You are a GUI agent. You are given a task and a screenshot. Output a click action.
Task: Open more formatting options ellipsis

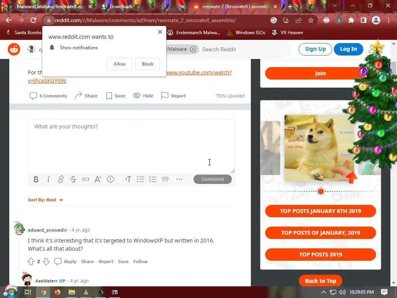click(179, 179)
